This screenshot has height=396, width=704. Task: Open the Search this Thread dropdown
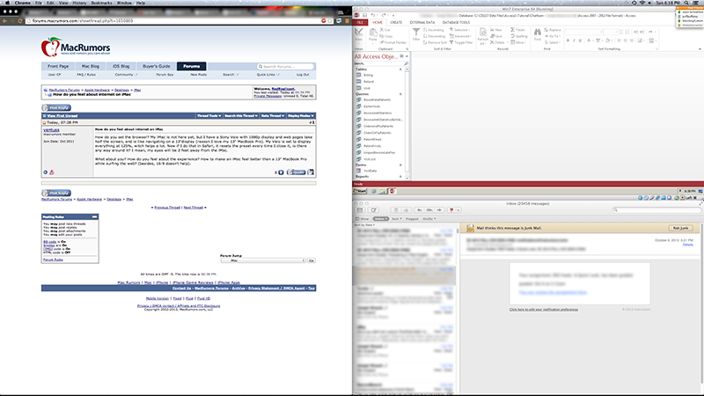pos(241,116)
